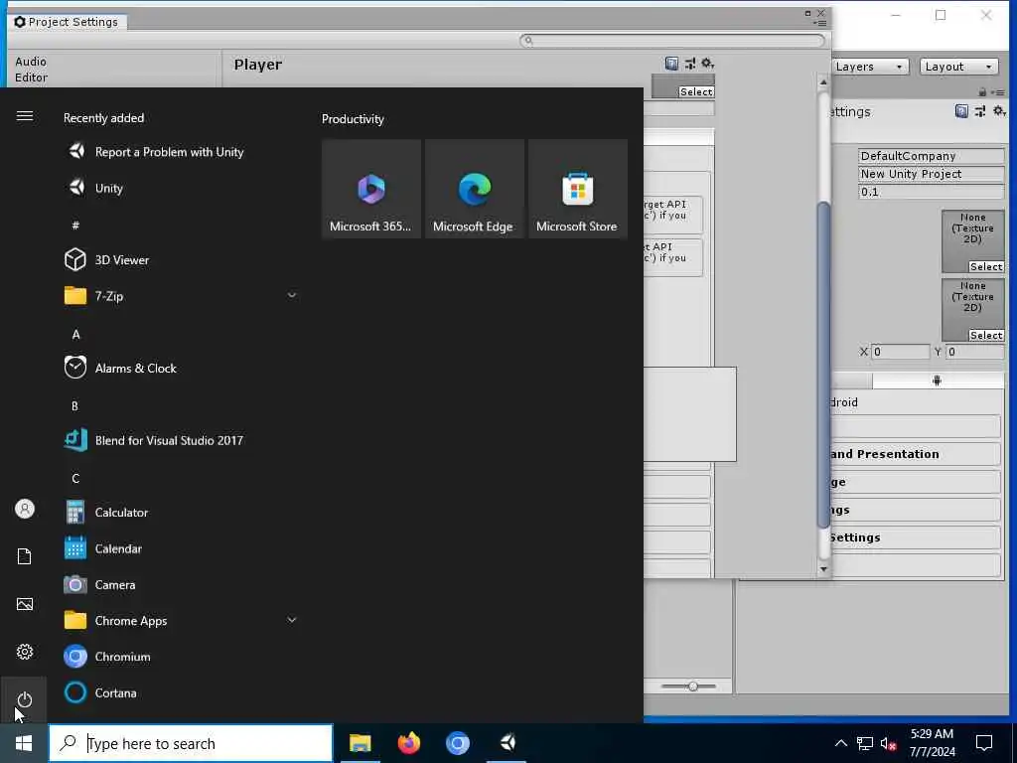Expand the 7-Zip folder chevron
Viewport: 1017px width, 763px height.
point(292,296)
